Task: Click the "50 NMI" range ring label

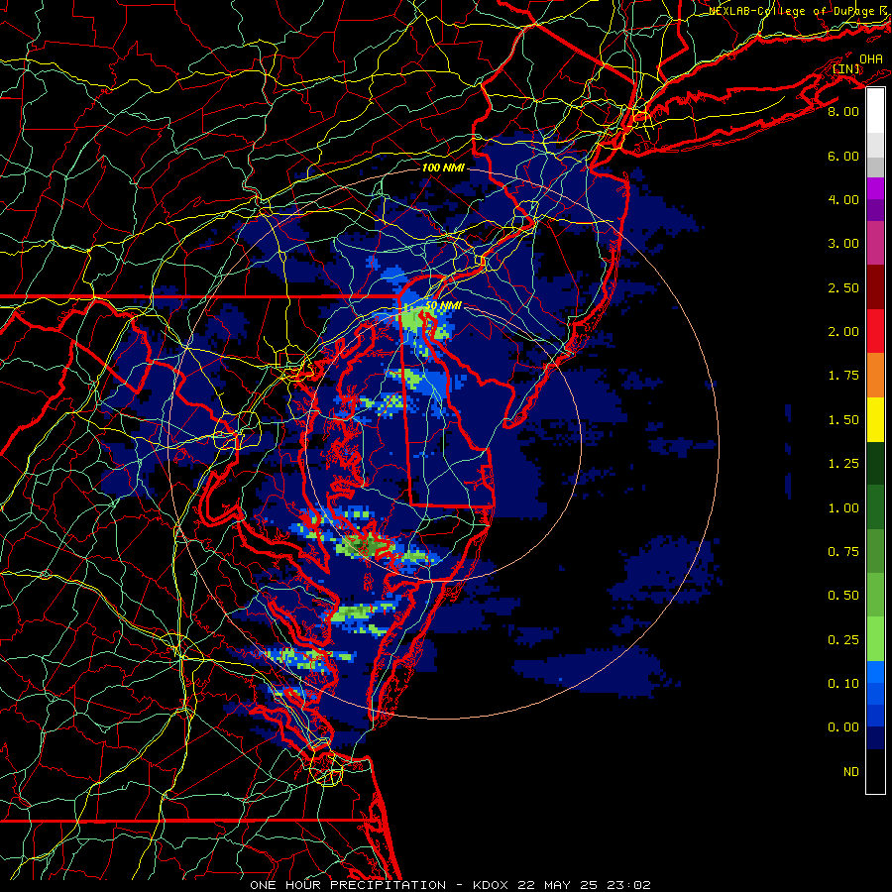Action: click(x=442, y=305)
